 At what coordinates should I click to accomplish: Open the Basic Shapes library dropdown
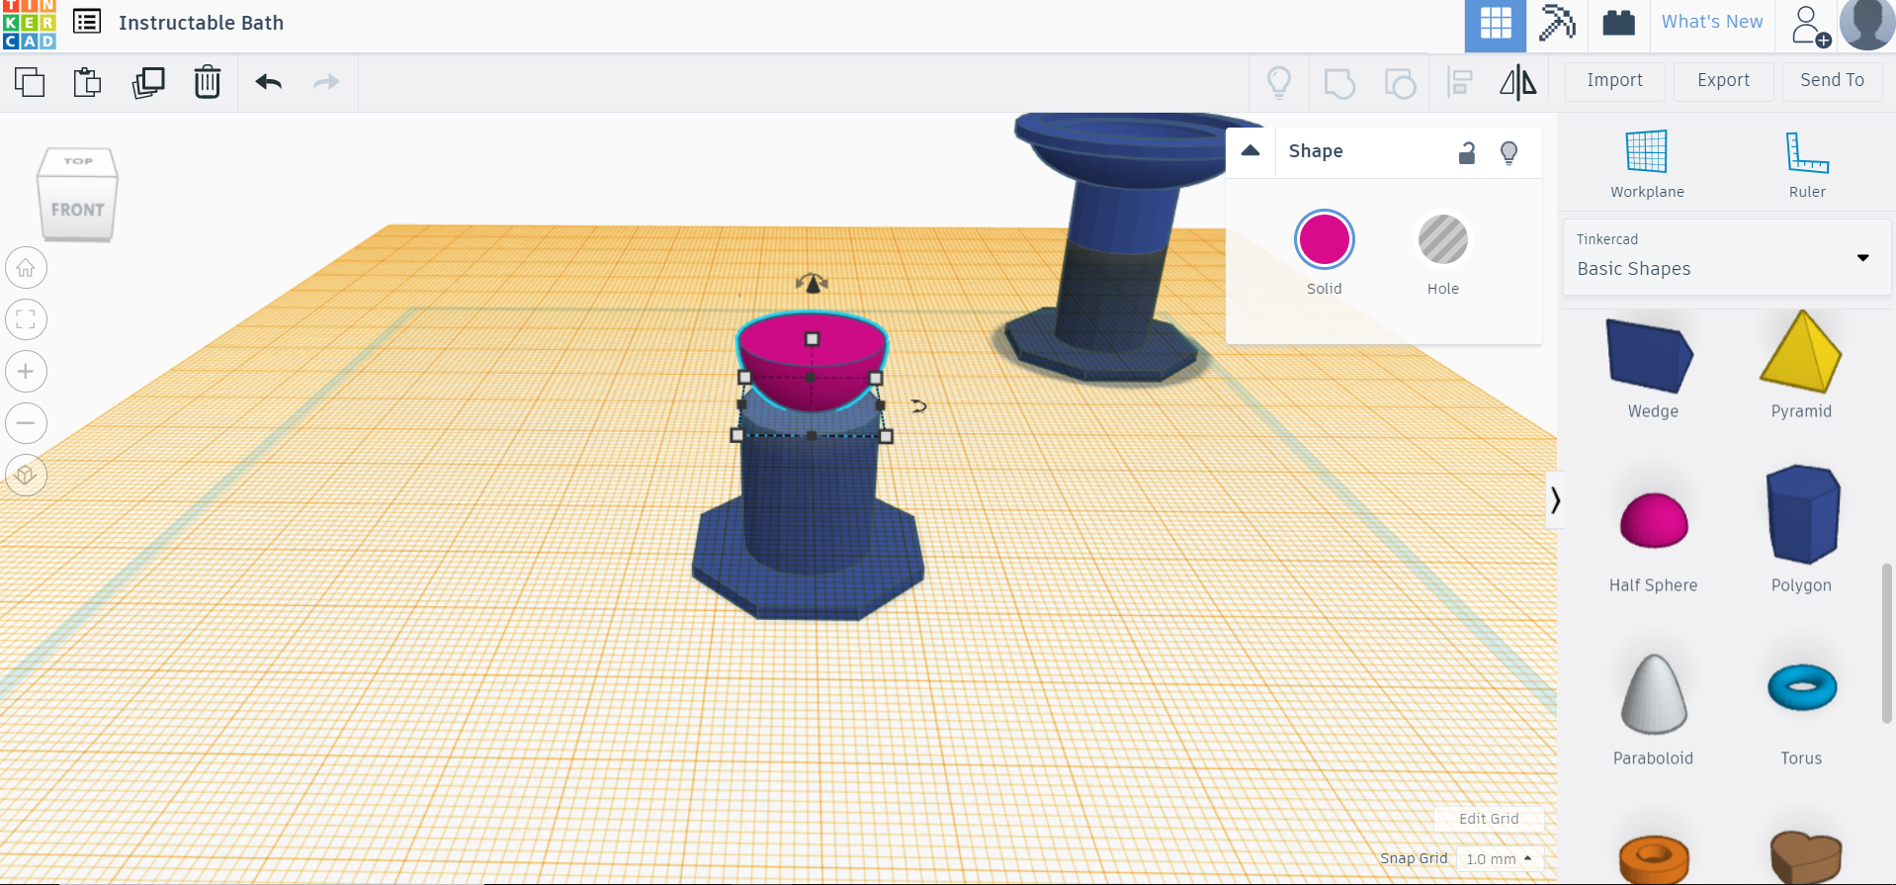pos(1727,257)
